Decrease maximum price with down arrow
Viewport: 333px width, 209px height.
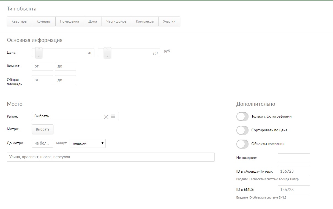coord(107,50)
